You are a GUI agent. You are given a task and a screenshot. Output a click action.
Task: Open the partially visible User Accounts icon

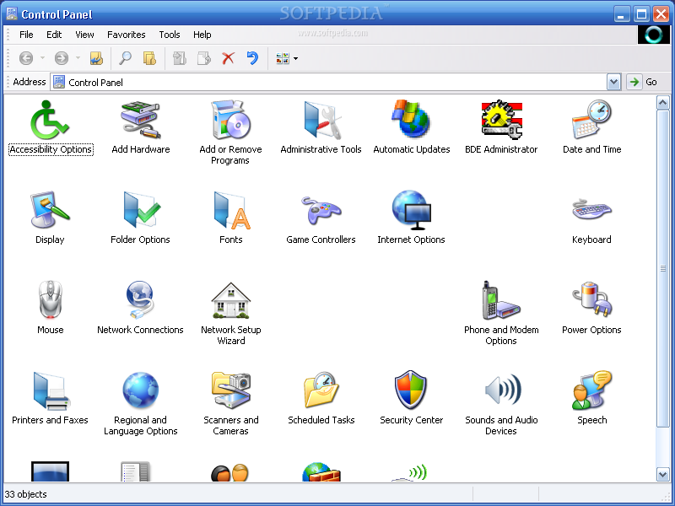coord(230,471)
